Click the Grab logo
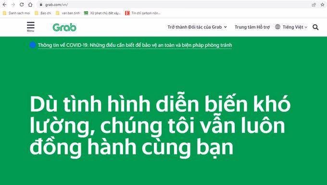 coord(64,27)
